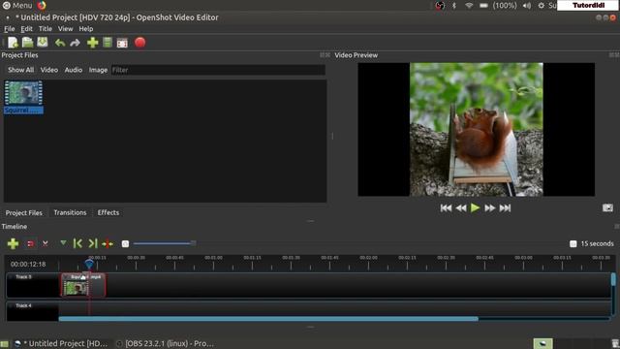This screenshot has width=620, height=349.
Task: Click the Open Project folder icon
Action: pyautogui.click(x=27, y=43)
